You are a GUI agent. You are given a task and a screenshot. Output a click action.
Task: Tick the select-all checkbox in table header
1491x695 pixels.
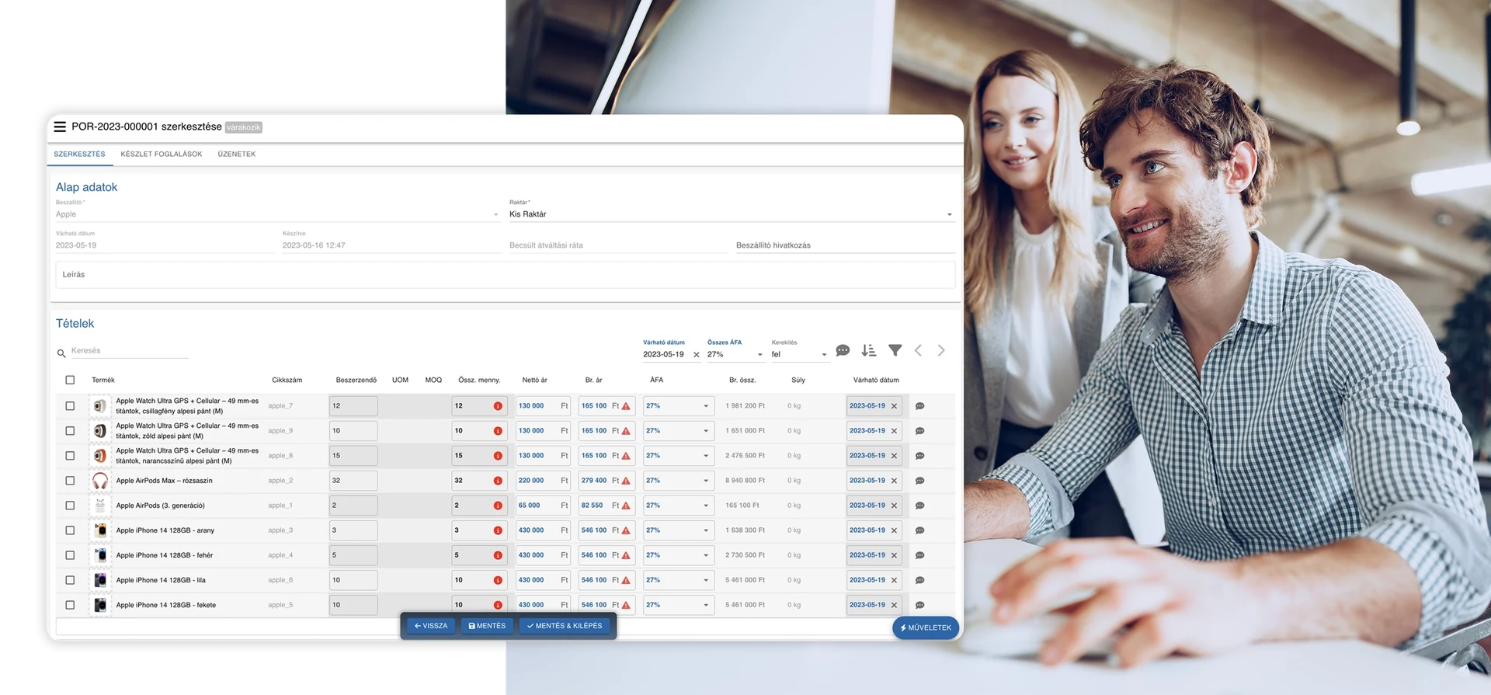click(x=70, y=380)
